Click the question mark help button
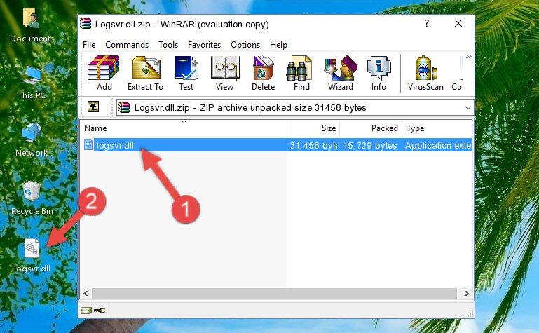 (427, 23)
